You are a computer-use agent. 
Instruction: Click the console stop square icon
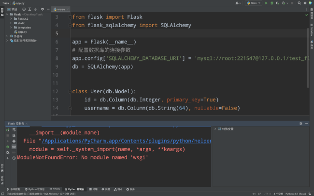(x=8, y=136)
